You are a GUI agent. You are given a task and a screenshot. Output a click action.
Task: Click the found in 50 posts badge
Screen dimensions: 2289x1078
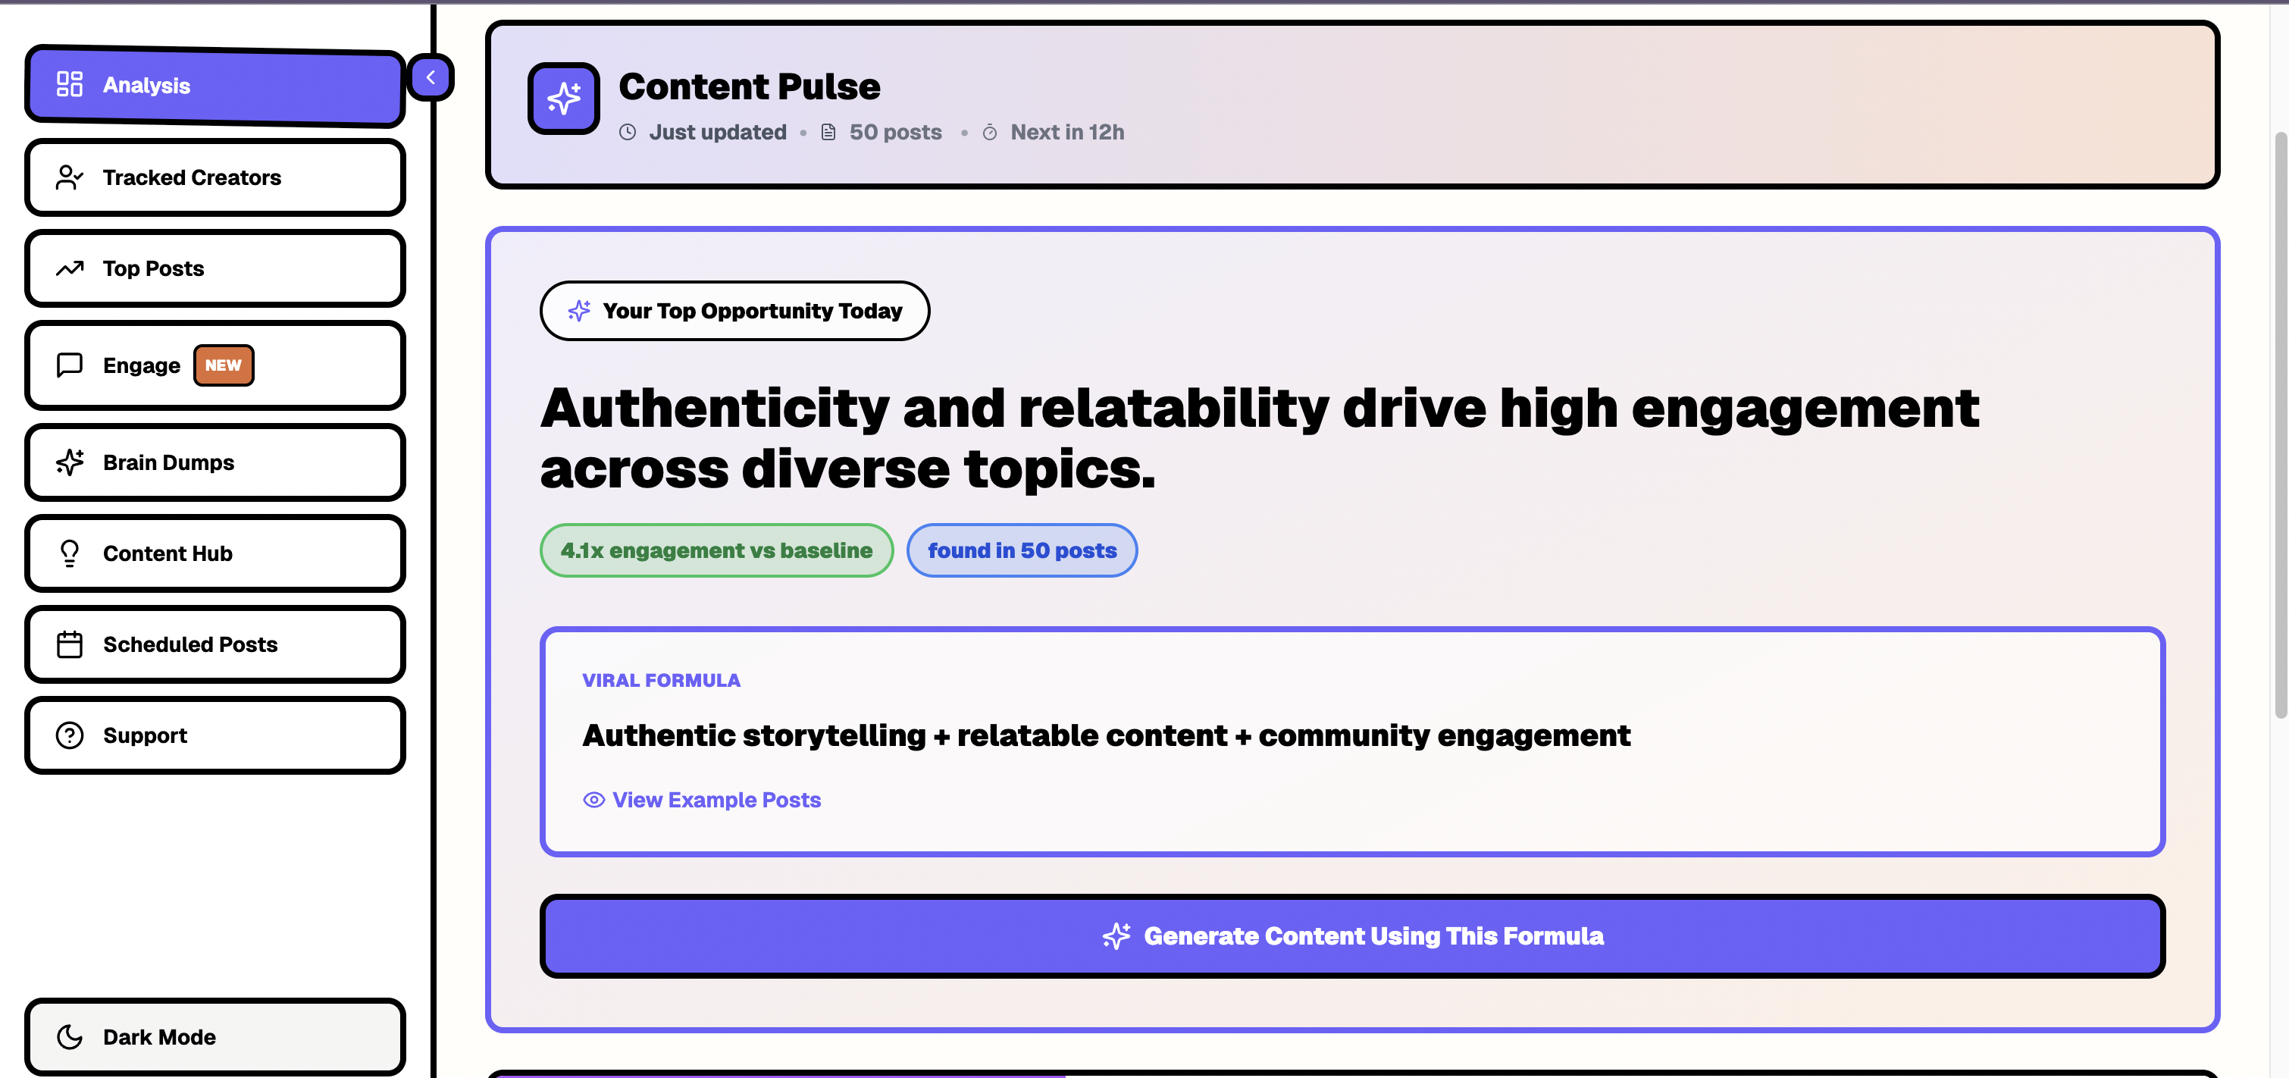(x=1022, y=550)
